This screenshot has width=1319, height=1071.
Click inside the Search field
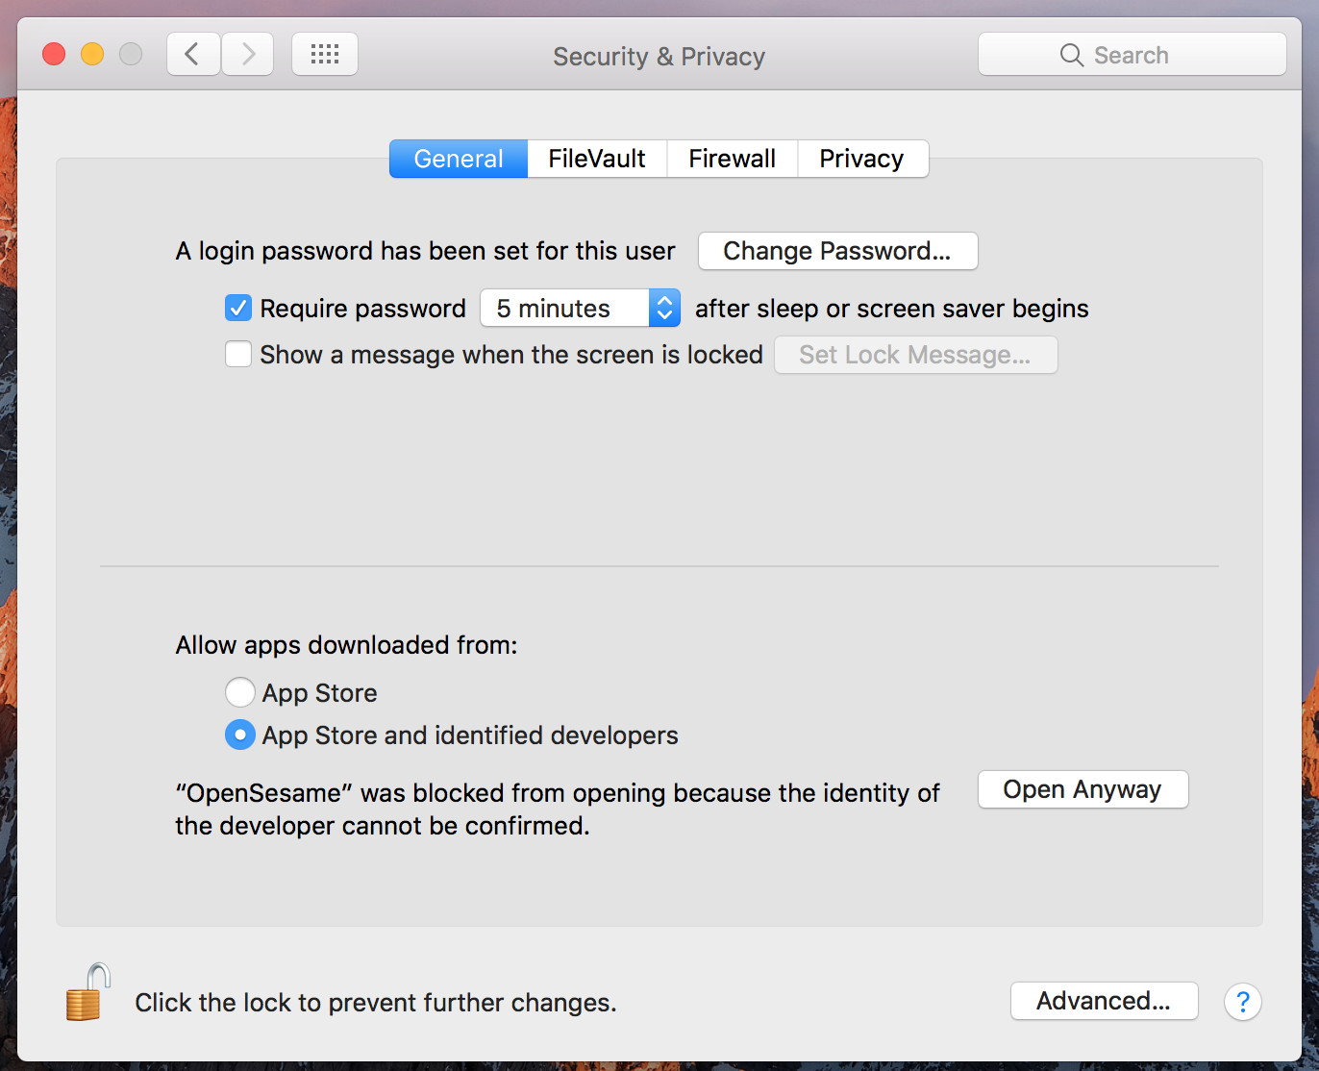[1154, 55]
